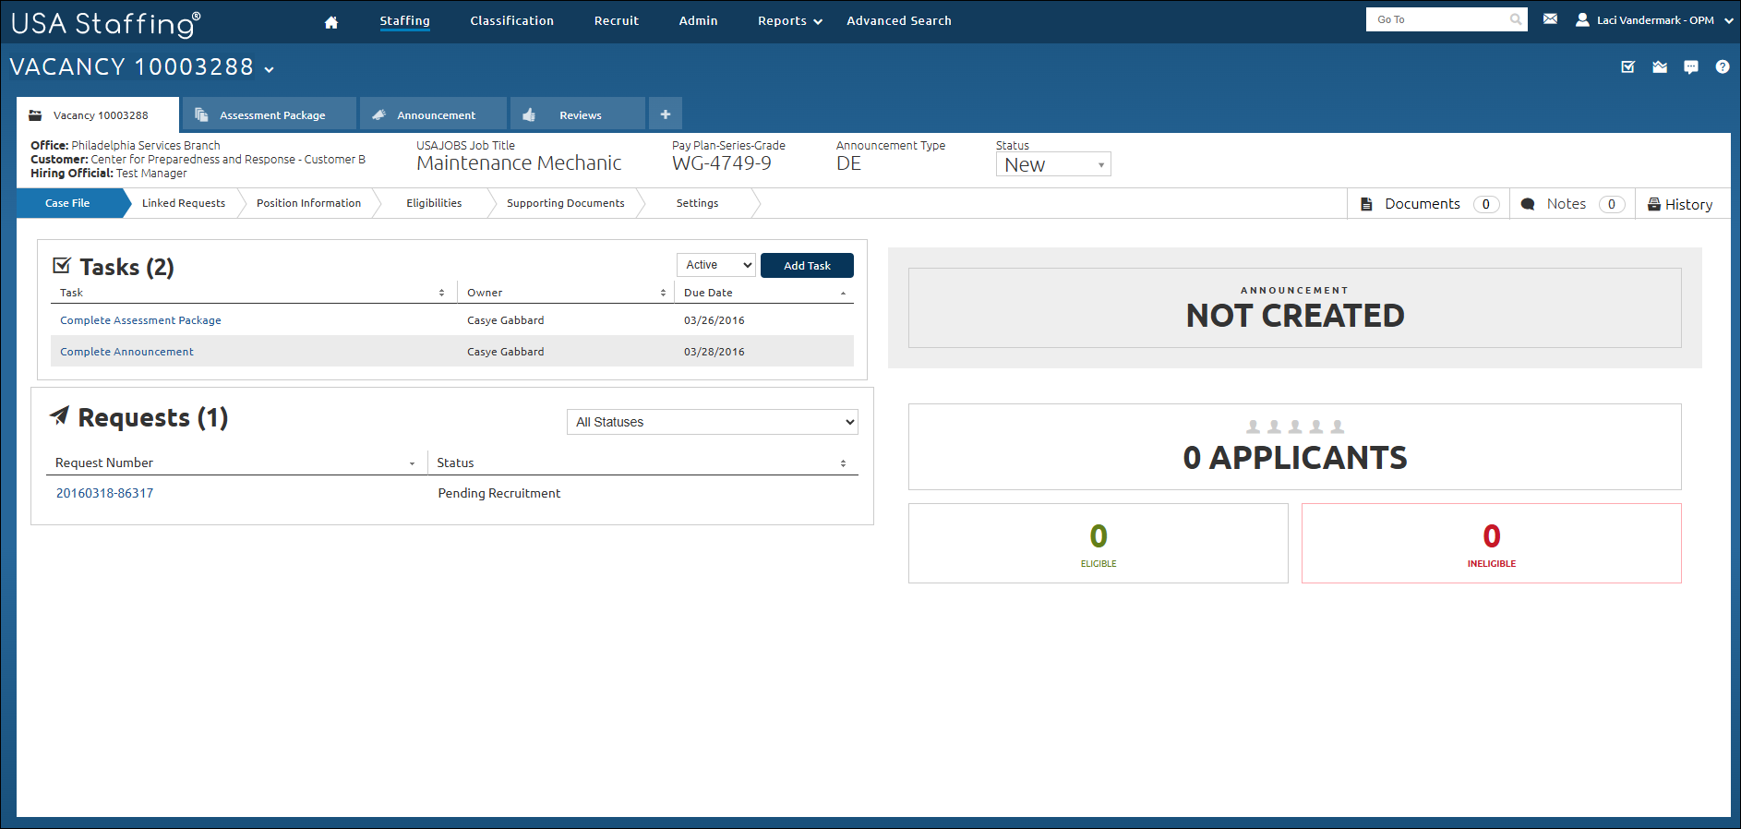
Task: Go to the Home icon in navigation
Action: [331, 22]
